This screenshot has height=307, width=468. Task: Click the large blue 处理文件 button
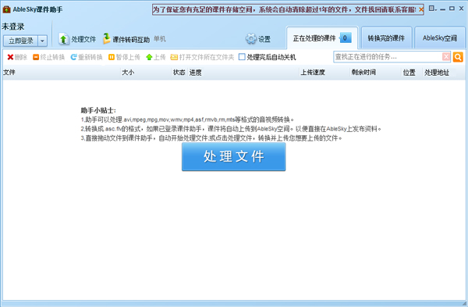(234, 157)
